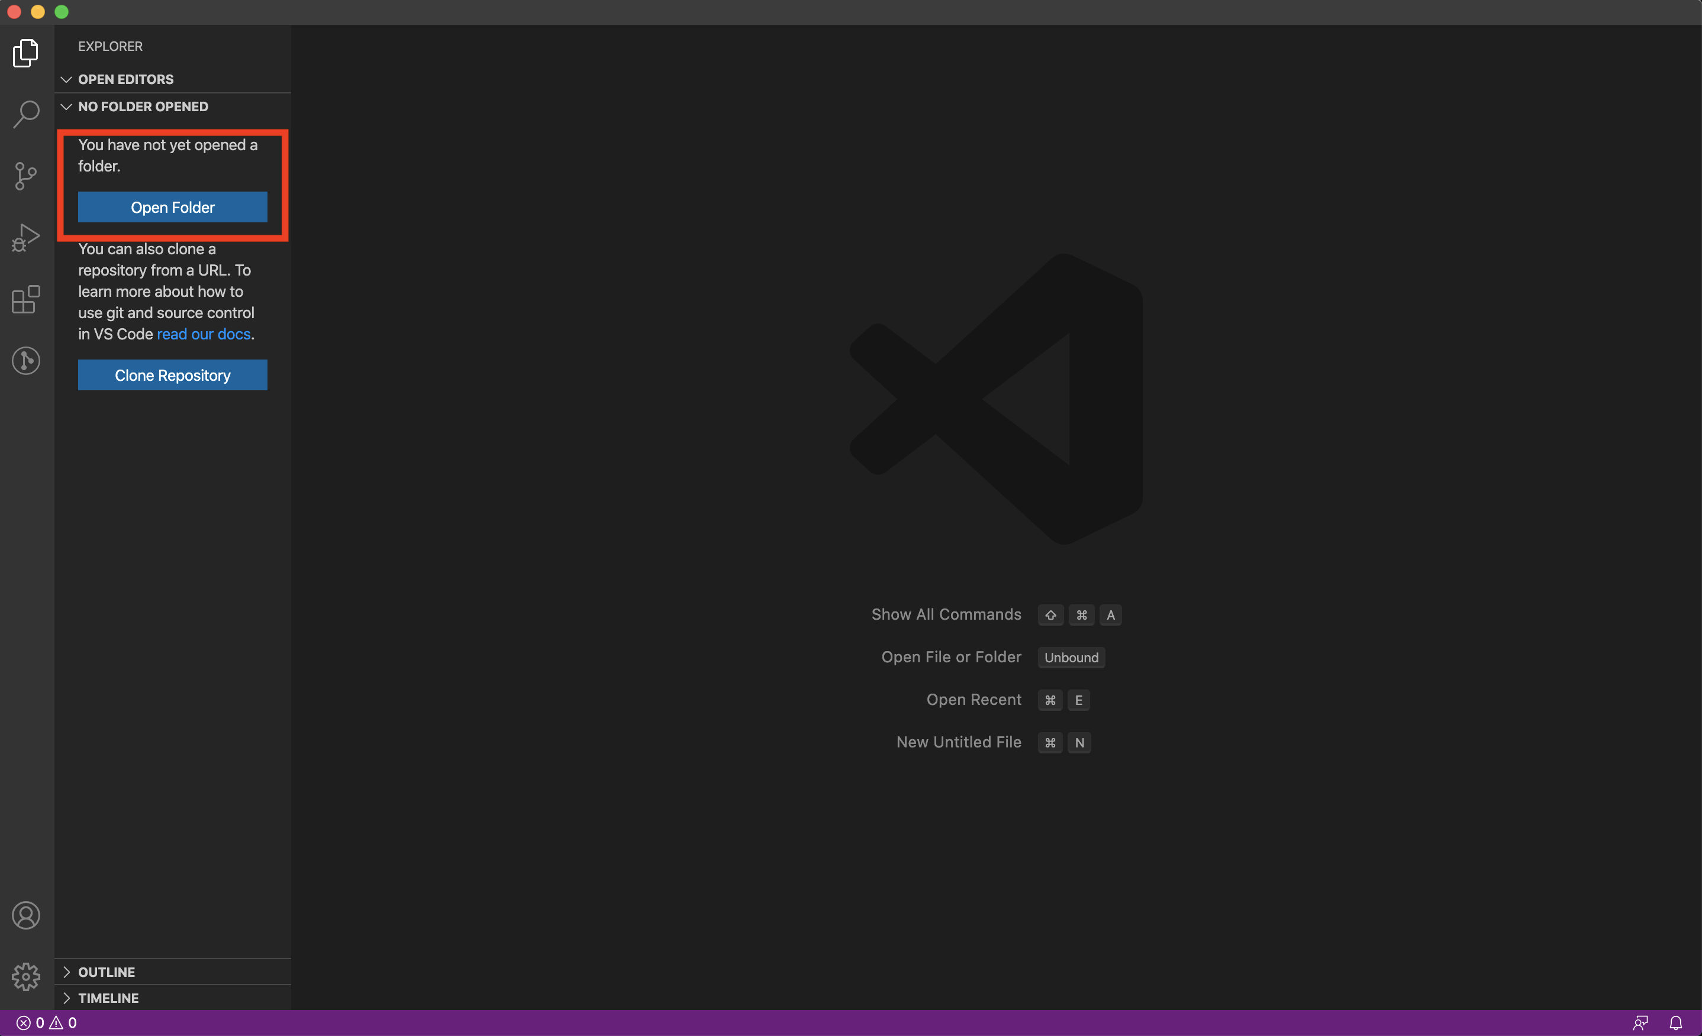
Task: Maximize the window with the green button
Action: 62,12
